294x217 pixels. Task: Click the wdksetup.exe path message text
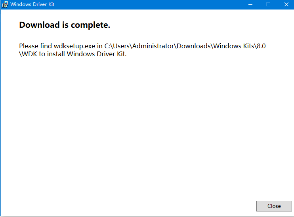(142, 50)
